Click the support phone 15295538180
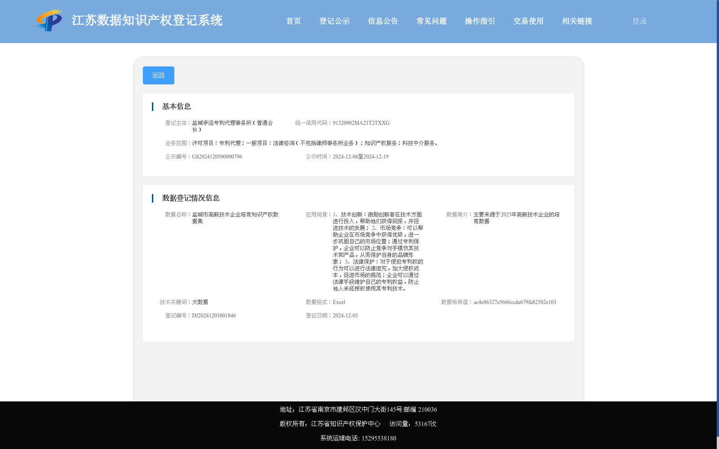719x449 pixels. click(x=379, y=438)
